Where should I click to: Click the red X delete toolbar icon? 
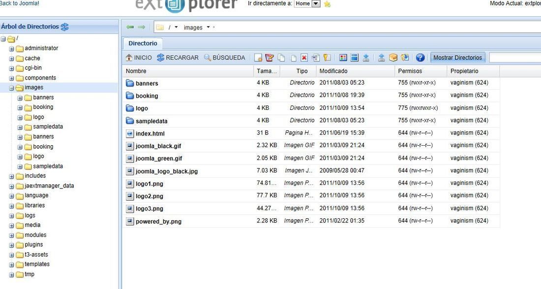coord(304,57)
